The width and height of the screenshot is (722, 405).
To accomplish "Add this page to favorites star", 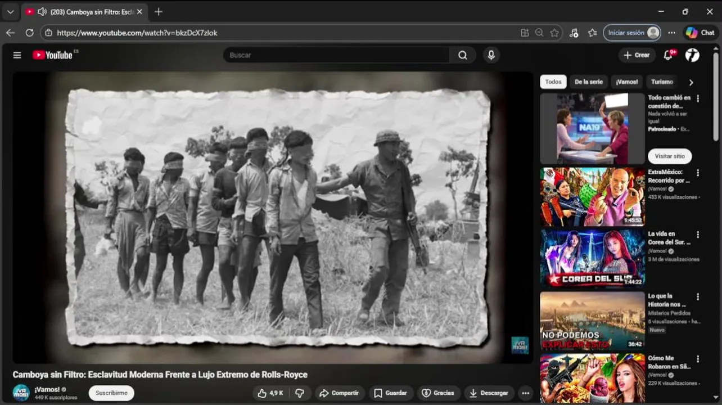I will 554,33.
